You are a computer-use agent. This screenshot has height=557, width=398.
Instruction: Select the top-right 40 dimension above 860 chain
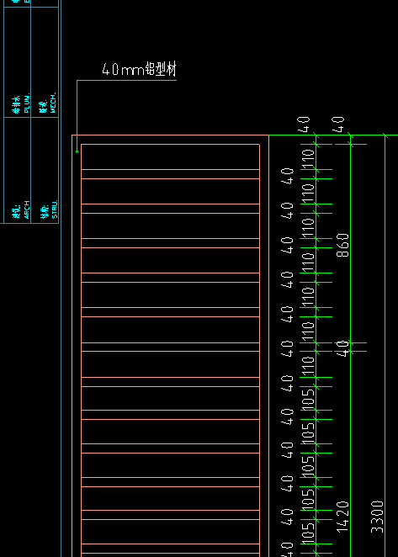tap(338, 124)
